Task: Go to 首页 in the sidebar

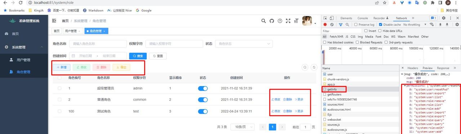Action: click(x=24, y=33)
